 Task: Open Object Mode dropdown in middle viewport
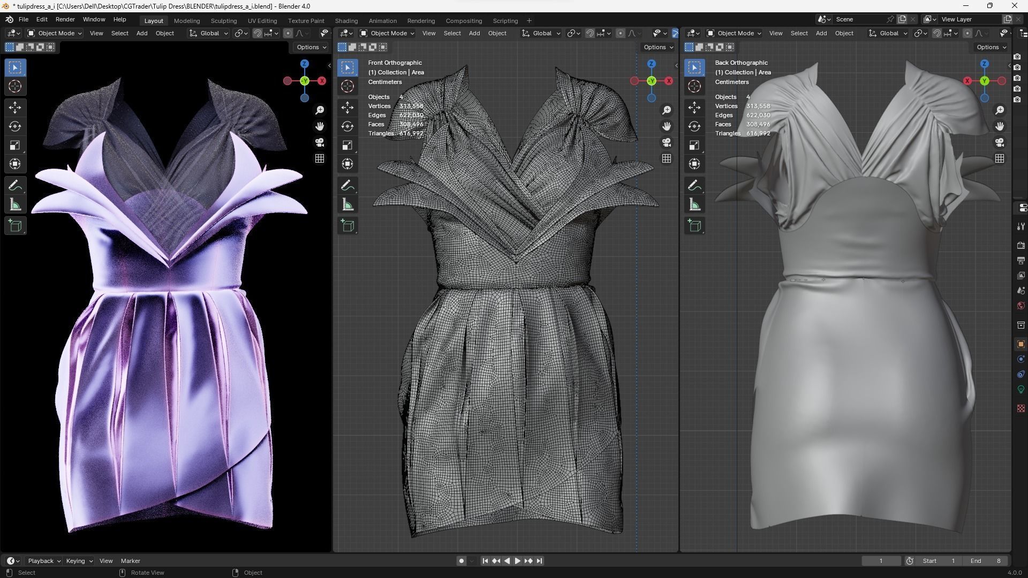click(x=387, y=33)
